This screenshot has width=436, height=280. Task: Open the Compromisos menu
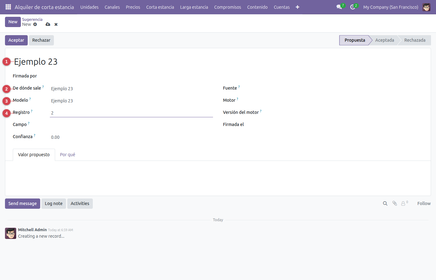[x=228, y=7]
